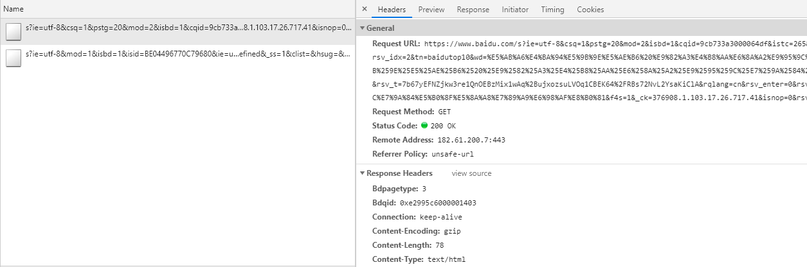Viewport: 807px width, 267px height.
Task: Click the Status Code label
Action: (395, 126)
